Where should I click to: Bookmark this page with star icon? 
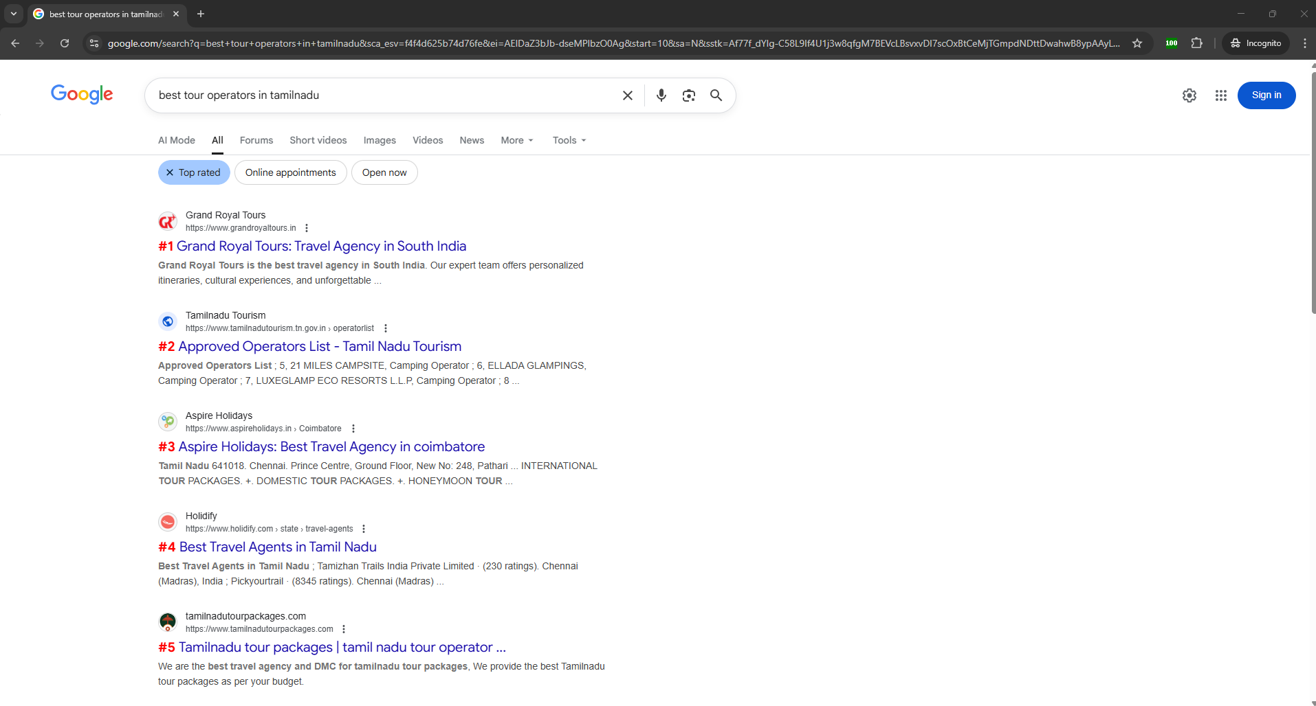pyautogui.click(x=1137, y=43)
